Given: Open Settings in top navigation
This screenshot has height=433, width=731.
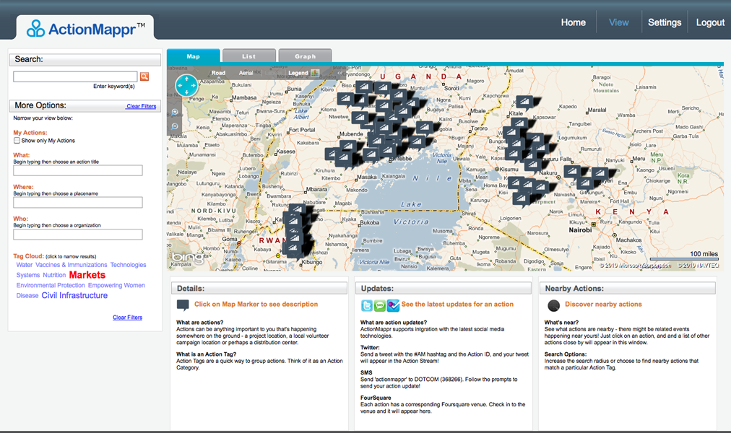Looking at the screenshot, I should click(665, 22).
